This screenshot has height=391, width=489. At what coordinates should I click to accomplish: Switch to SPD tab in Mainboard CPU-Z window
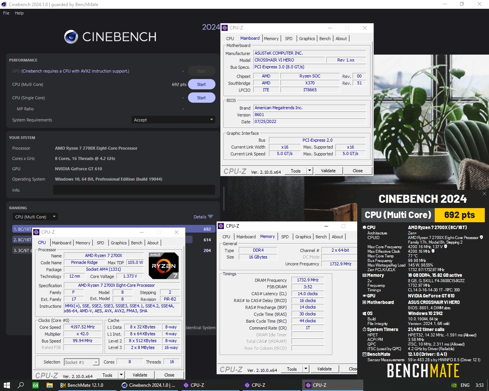pos(289,39)
